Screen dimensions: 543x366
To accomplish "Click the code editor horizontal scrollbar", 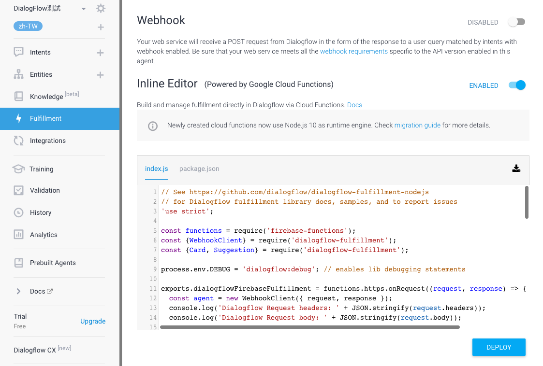I will point(309,327).
